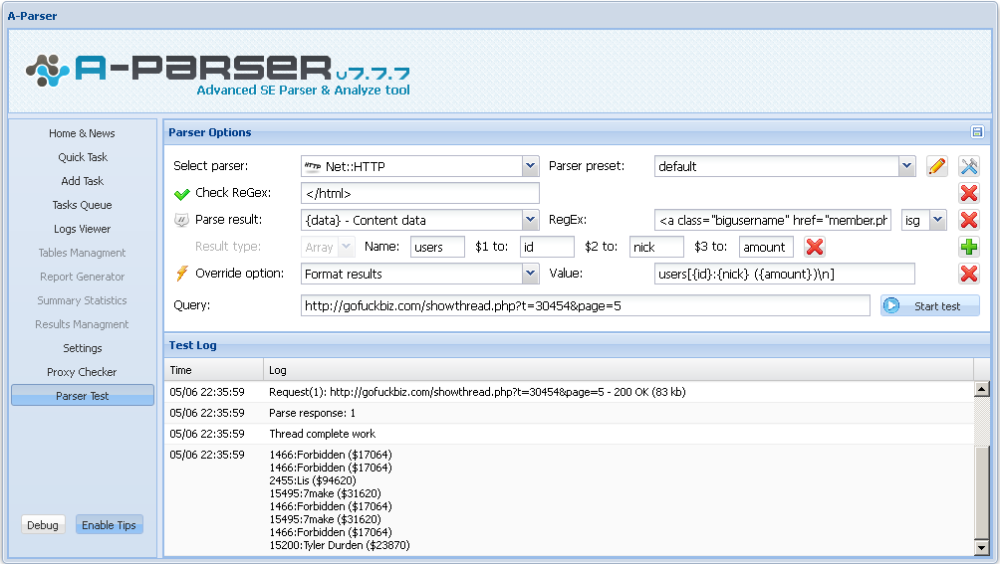1000x564 pixels.
Task: Expand the isg regex flags dropdown
Action: 937,220
